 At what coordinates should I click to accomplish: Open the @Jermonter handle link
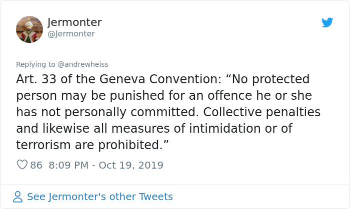pos(70,34)
